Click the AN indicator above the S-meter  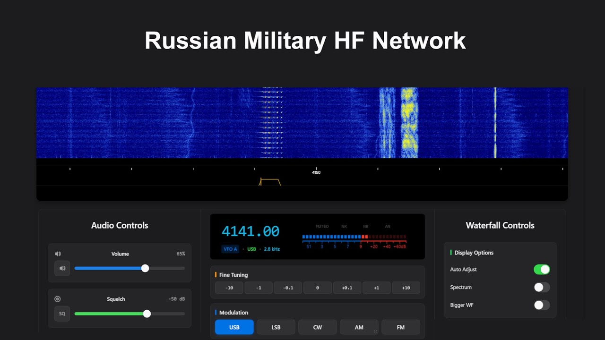point(388,227)
